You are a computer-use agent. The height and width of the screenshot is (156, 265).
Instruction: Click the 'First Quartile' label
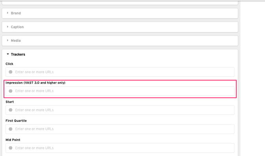[16, 121]
